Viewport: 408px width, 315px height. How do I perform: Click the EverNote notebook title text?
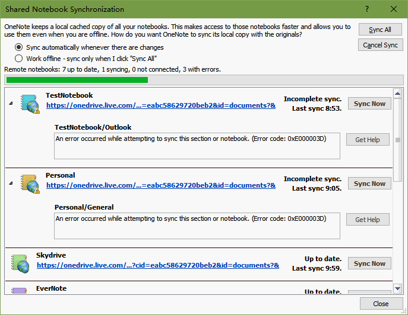(x=51, y=288)
